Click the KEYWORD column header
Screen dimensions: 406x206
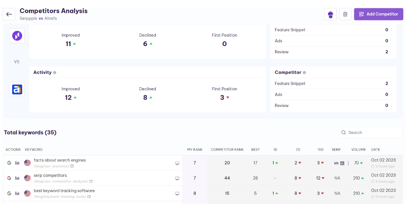click(x=34, y=150)
